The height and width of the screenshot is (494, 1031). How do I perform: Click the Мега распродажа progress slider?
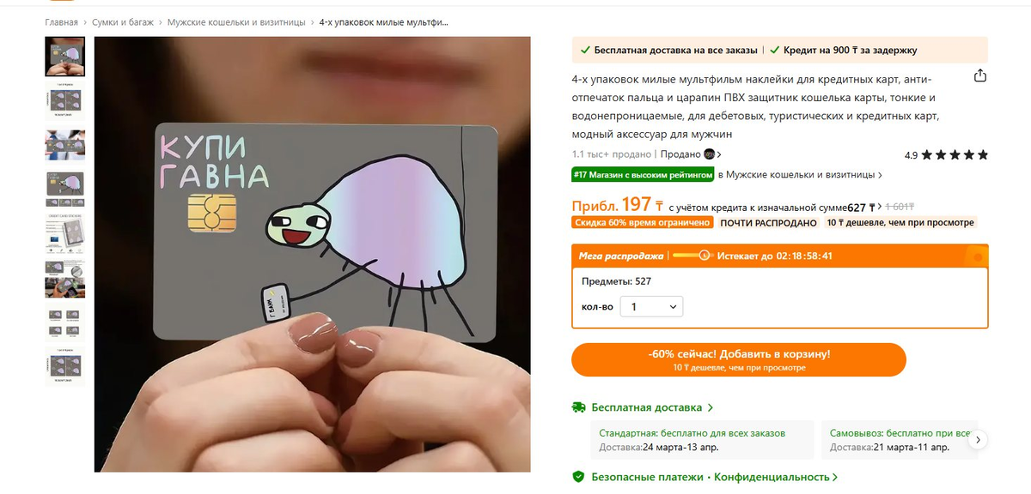coord(692,256)
